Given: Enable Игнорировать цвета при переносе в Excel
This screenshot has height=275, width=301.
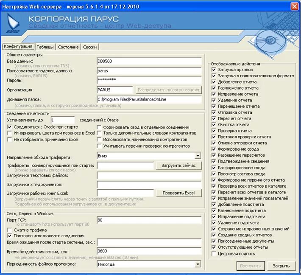Looking at the screenshot, I should click(9, 133).
